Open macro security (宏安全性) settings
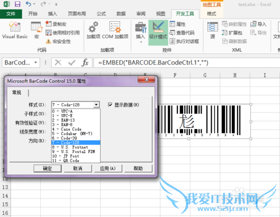The width and height of the screenshot is (280, 217). pos(58,41)
